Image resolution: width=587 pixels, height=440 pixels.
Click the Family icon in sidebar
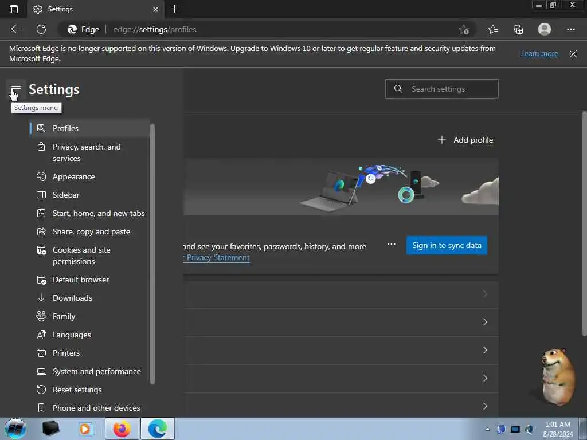pos(41,316)
